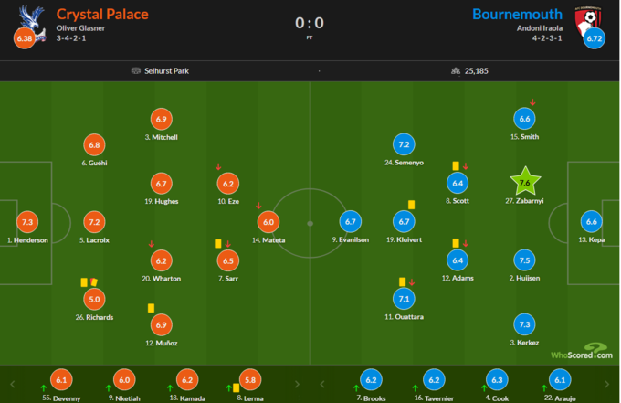The height and width of the screenshot is (403, 621).
Task: Open the WhoScored.com logo
Action: 581,353
